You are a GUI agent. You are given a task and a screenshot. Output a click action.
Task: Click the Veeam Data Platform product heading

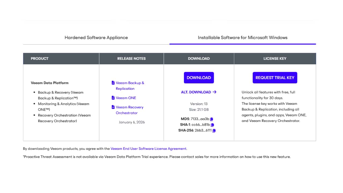coord(50,83)
